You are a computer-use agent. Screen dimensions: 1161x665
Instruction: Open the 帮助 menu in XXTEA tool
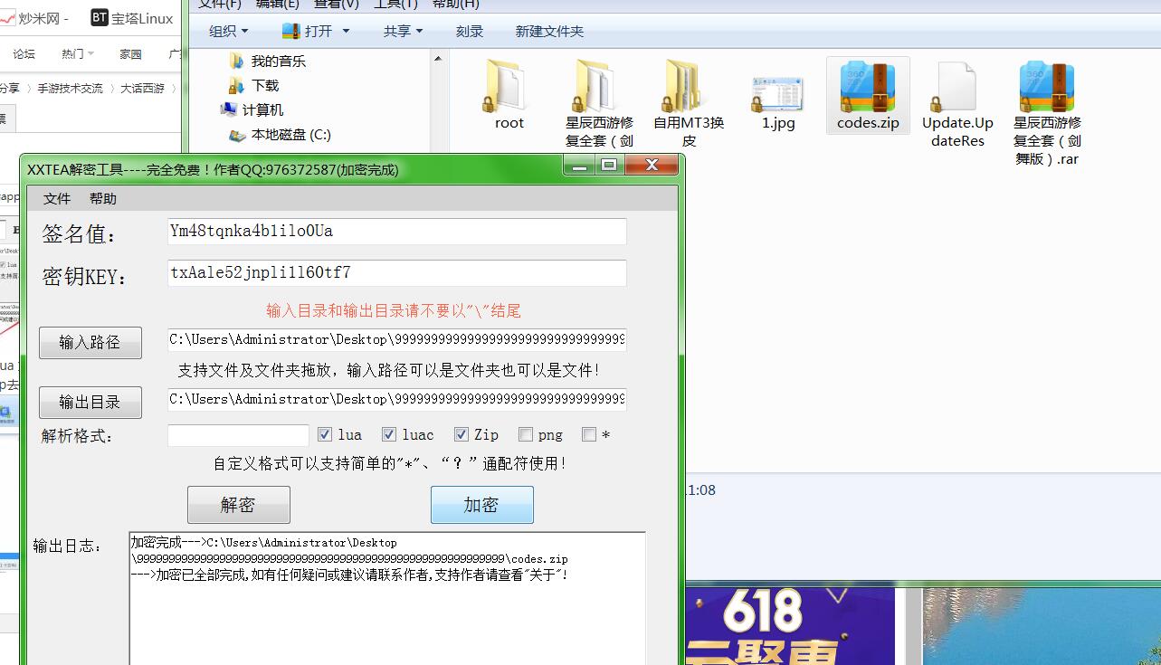[x=102, y=198]
